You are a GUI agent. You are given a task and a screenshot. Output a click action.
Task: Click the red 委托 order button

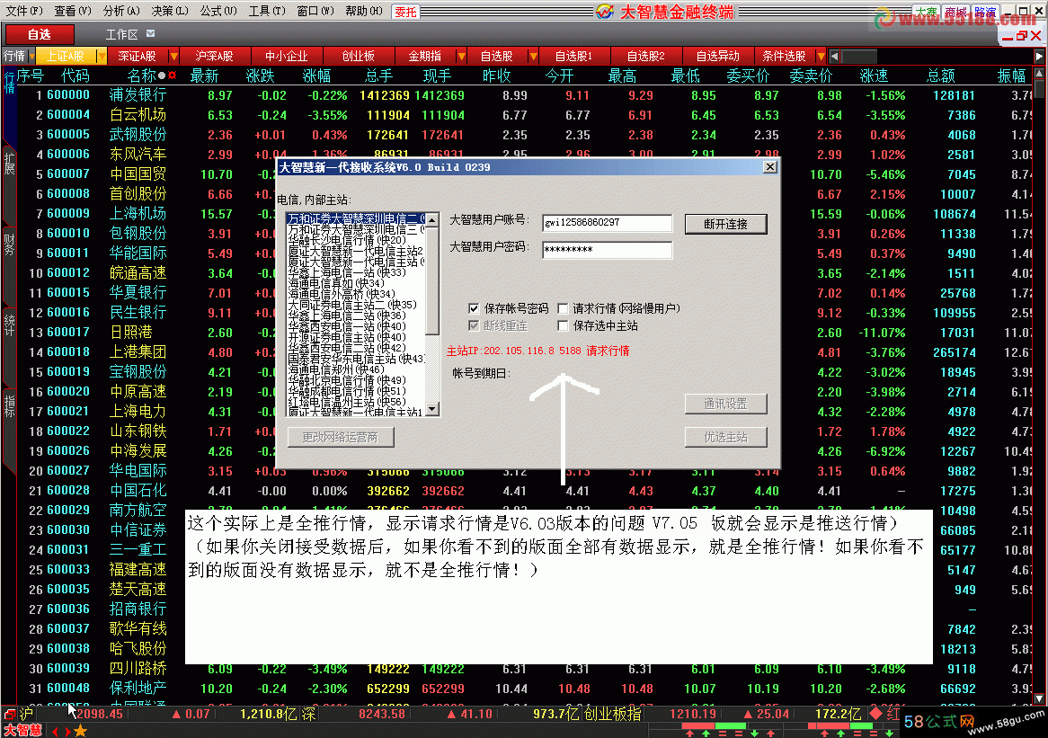tap(405, 12)
